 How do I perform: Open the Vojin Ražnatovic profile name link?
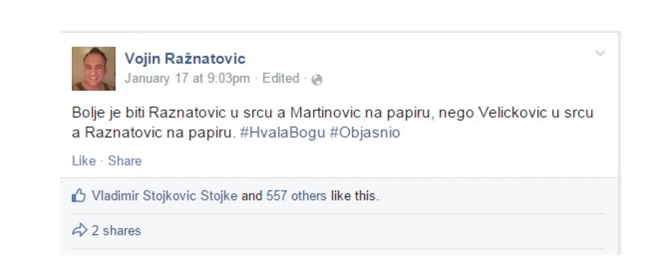click(185, 59)
